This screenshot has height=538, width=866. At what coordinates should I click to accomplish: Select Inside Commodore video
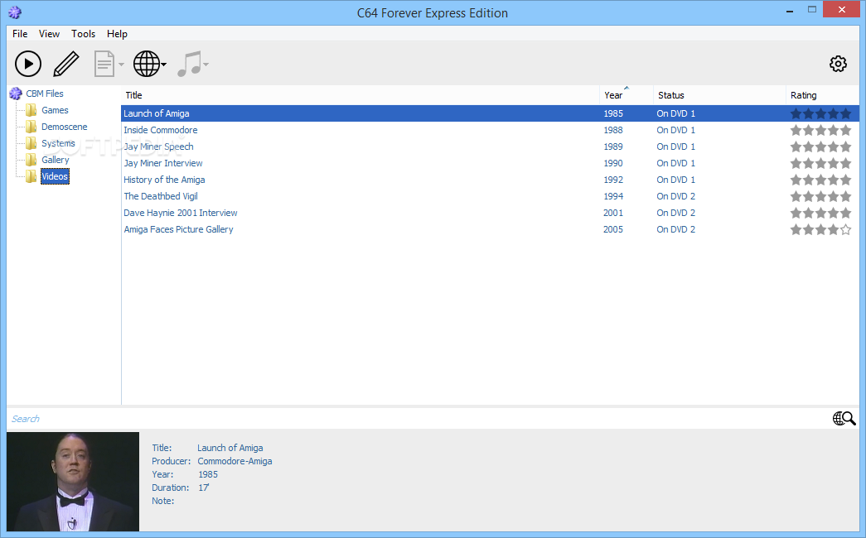tap(160, 130)
